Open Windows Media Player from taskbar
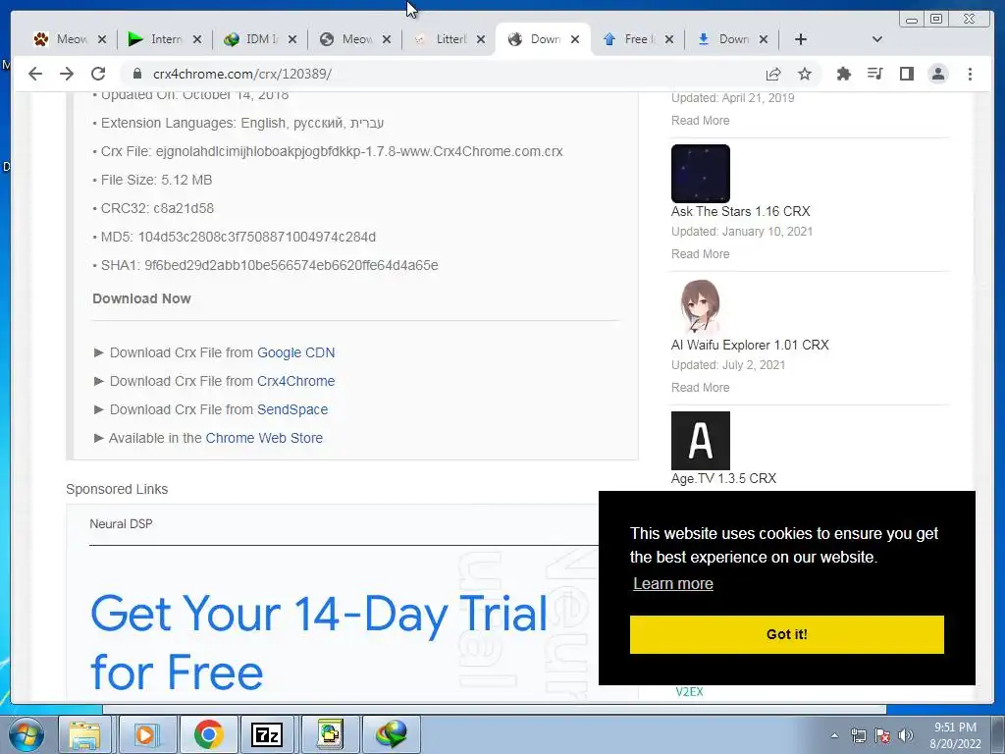1005x754 pixels. click(x=146, y=734)
